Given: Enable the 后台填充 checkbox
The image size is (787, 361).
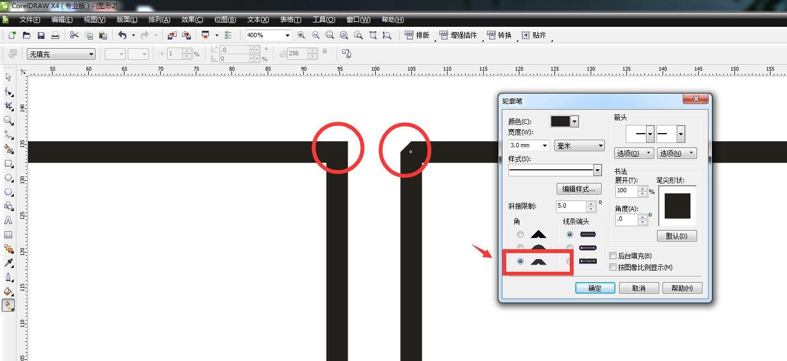Looking at the screenshot, I should coord(613,256).
